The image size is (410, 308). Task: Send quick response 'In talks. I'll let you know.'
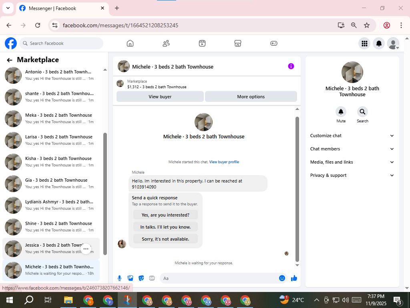point(165,227)
